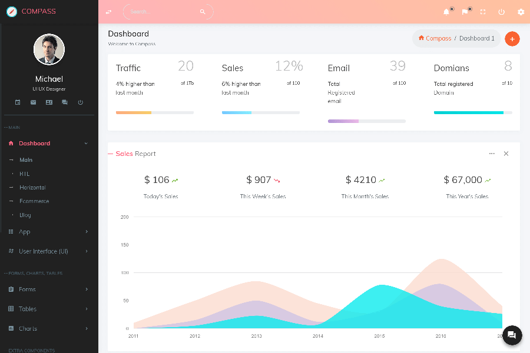This screenshot has width=530, height=353.
Task: Click the Compass breadcrumb link
Action: tap(435, 38)
